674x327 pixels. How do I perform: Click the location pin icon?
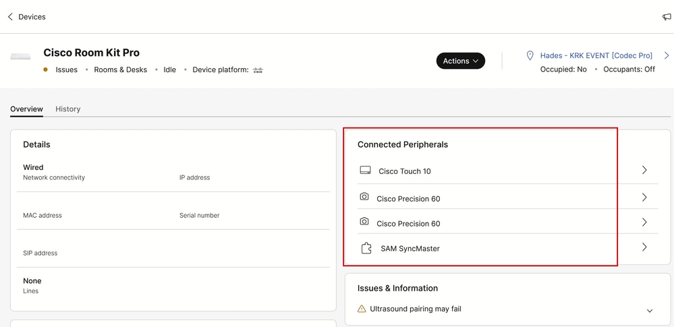[530, 55]
